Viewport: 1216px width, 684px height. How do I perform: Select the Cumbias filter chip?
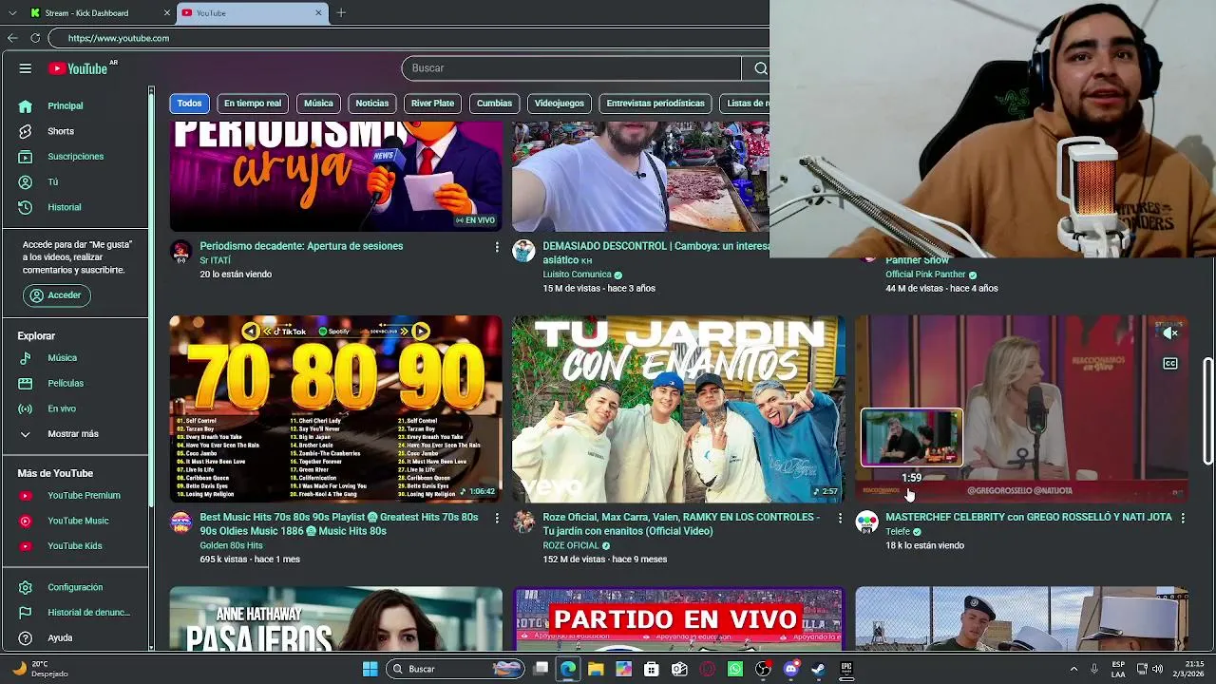494,104
